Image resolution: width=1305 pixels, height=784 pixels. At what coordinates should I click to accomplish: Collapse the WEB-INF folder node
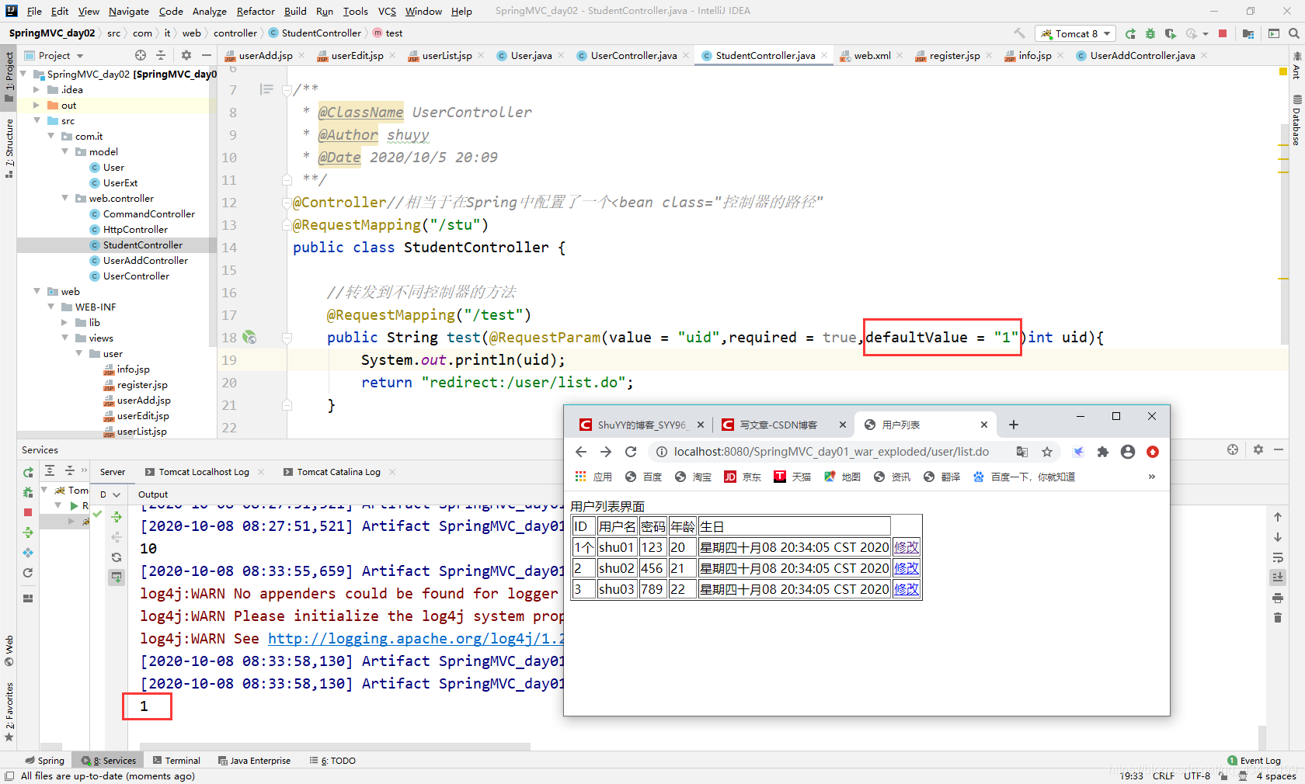tap(50, 307)
